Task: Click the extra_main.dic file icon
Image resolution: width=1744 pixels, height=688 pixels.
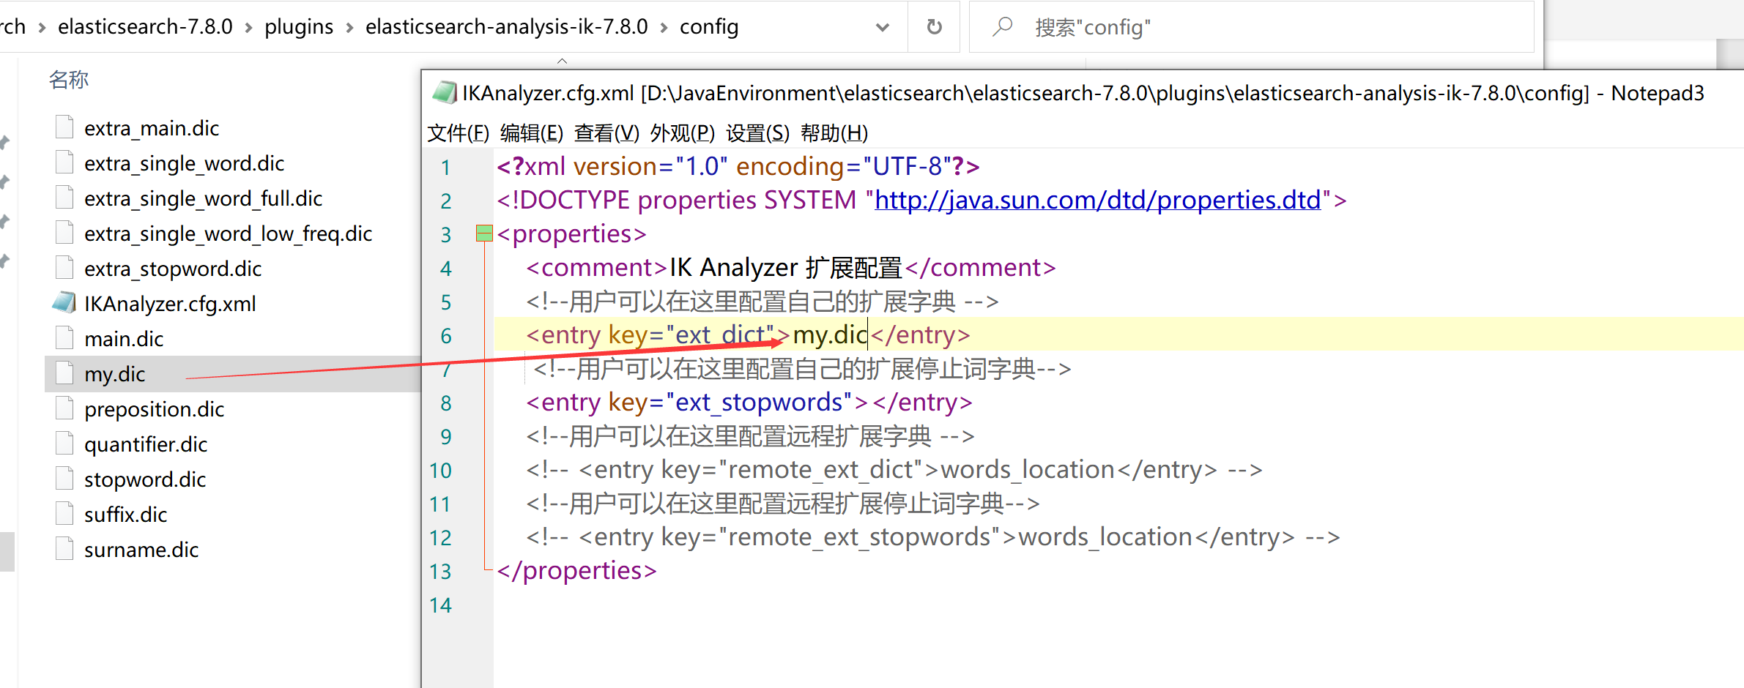Action: click(64, 127)
